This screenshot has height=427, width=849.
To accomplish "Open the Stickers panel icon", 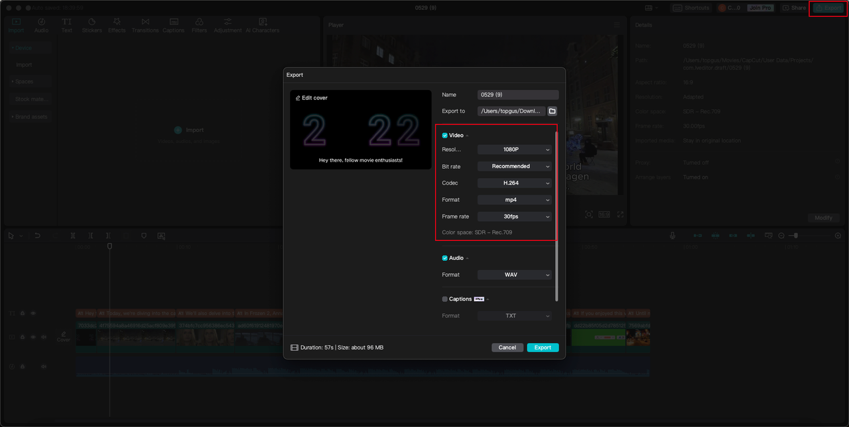I will [92, 22].
